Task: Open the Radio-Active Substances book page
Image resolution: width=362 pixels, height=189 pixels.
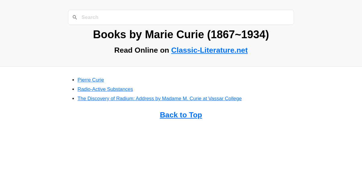Action: [105, 89]
